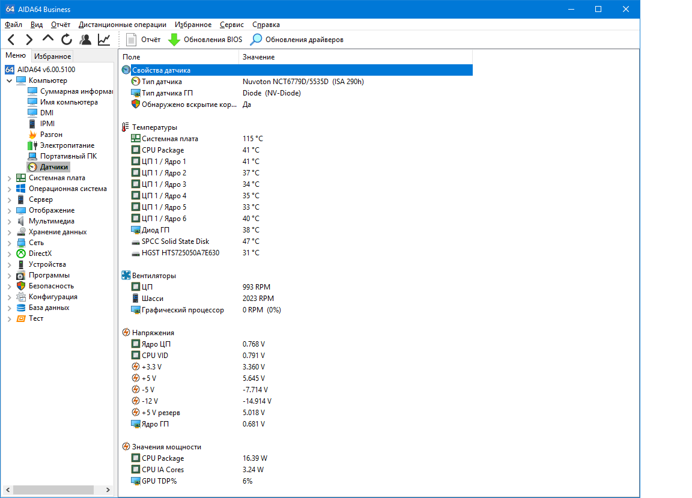
Task: Click the left panel horizontal scrollbar
Action: pos(57,490)
